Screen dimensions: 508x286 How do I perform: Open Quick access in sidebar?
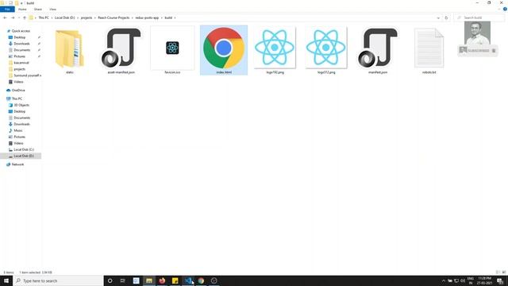[21, 31]
